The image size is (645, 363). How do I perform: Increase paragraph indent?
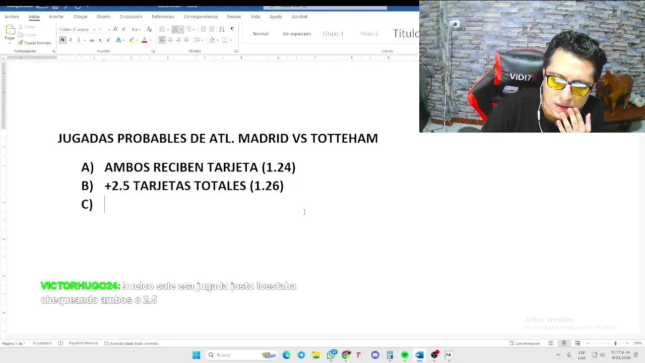tap(212, 29)
